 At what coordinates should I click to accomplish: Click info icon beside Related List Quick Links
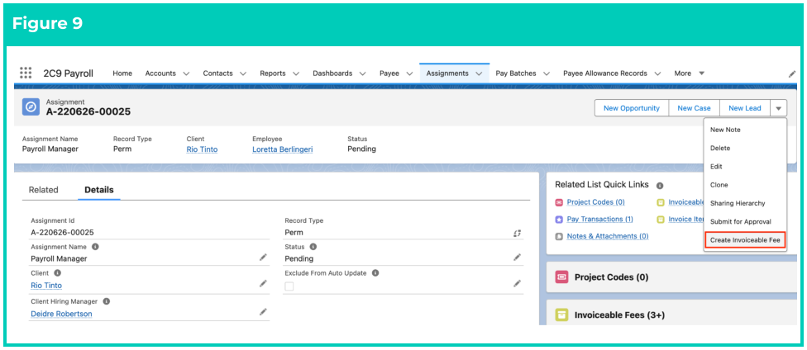click(x=660, y=185)
